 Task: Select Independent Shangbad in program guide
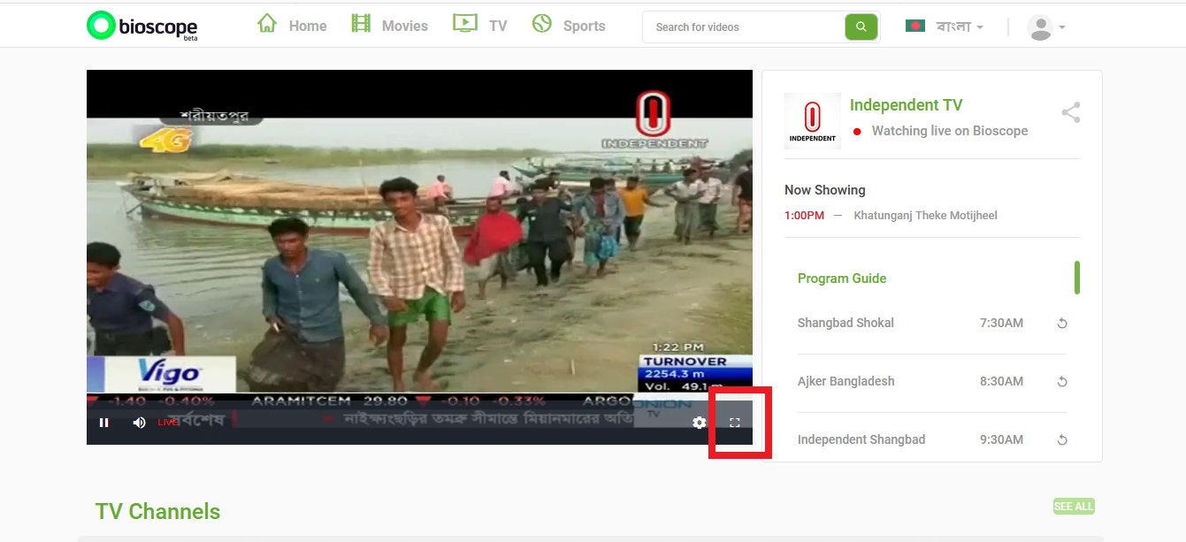(861, 439)
